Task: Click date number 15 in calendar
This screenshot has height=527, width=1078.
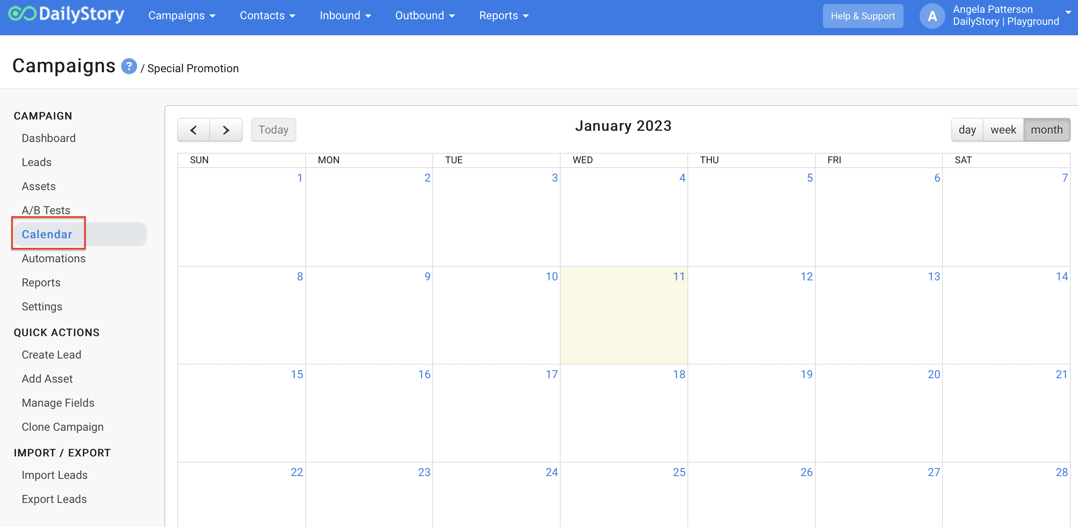Action: click(x=297, y=374)
